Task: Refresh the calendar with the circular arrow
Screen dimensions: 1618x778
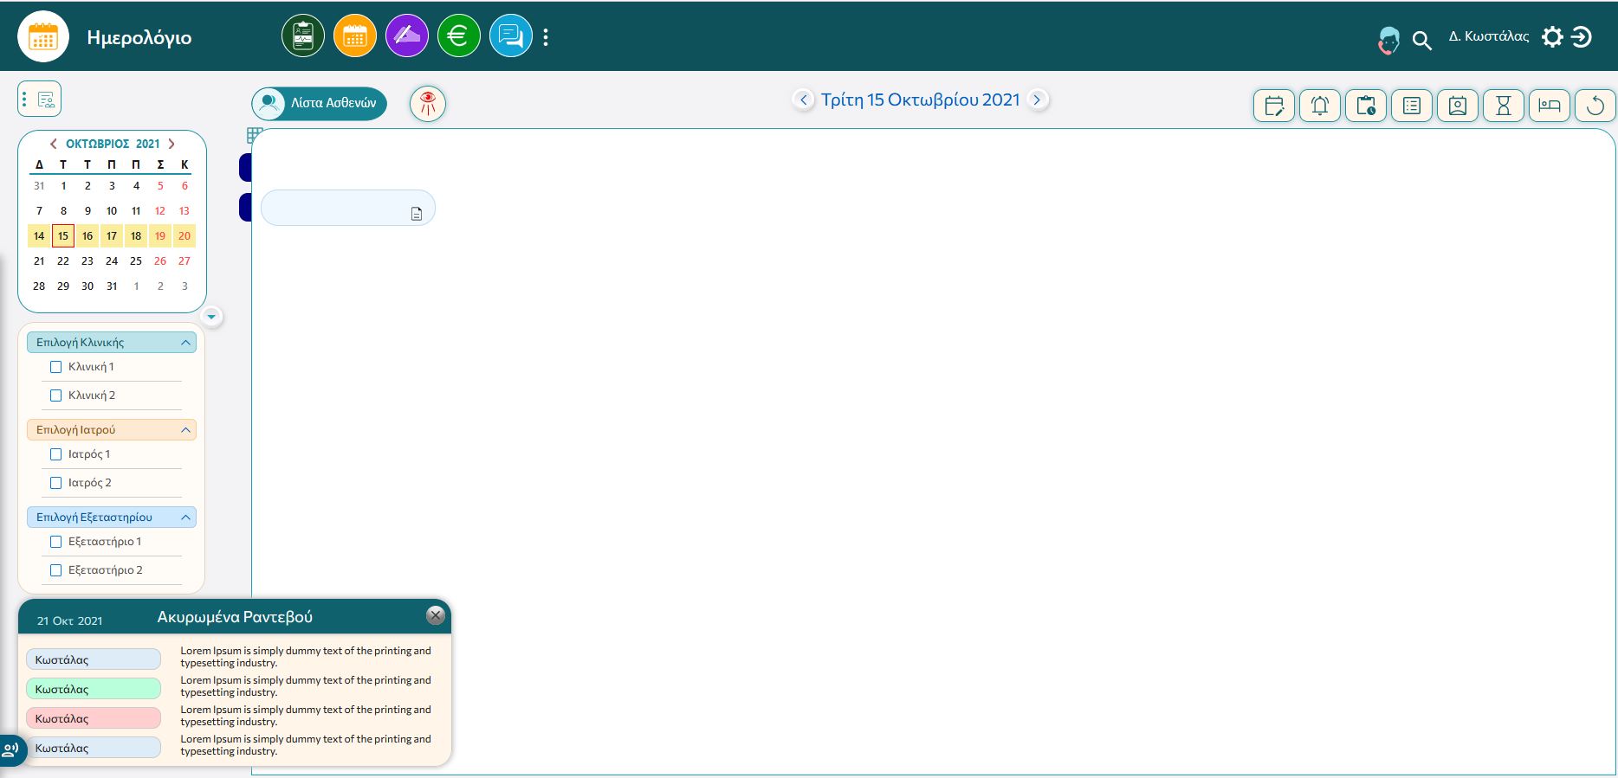Action: [x=1595, y=106]
